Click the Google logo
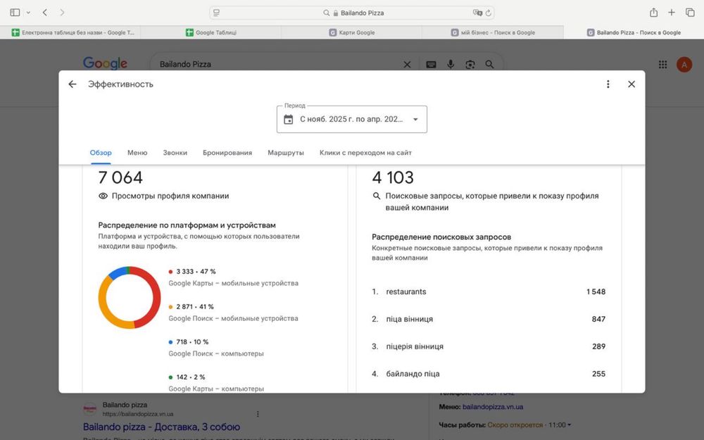This screenshot has width=704, height=440. point(105,63)
